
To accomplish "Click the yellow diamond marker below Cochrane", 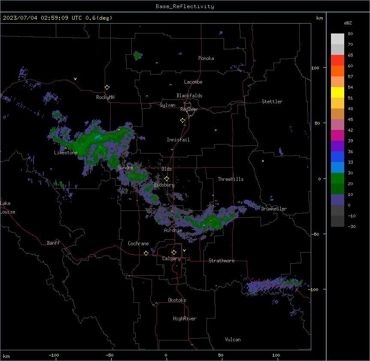I will (146, 253).
